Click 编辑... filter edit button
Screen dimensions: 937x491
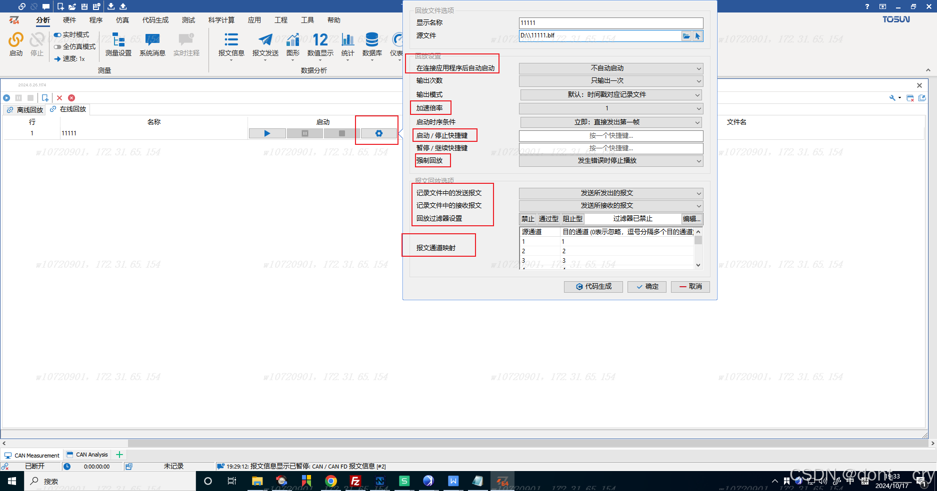point(692,219)
